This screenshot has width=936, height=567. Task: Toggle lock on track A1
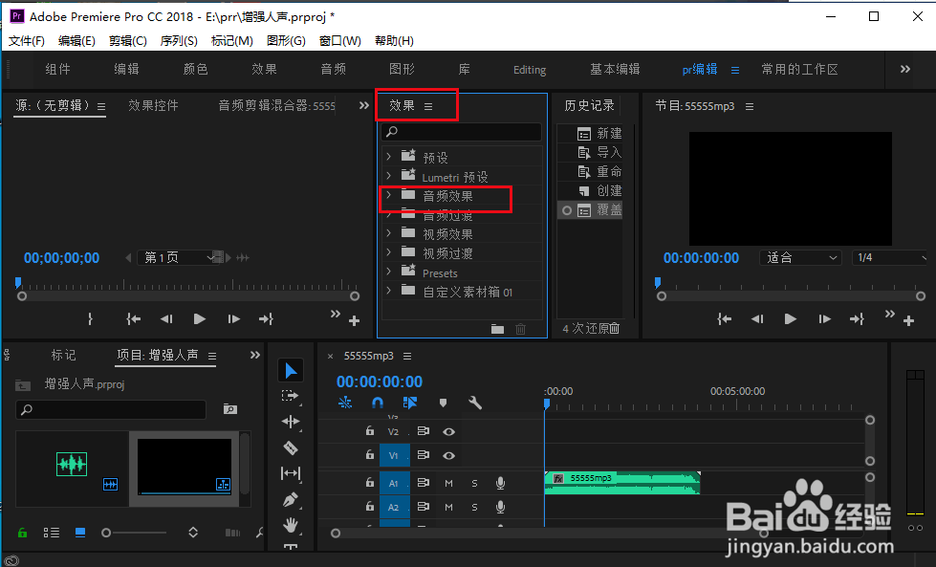[369, 482]
